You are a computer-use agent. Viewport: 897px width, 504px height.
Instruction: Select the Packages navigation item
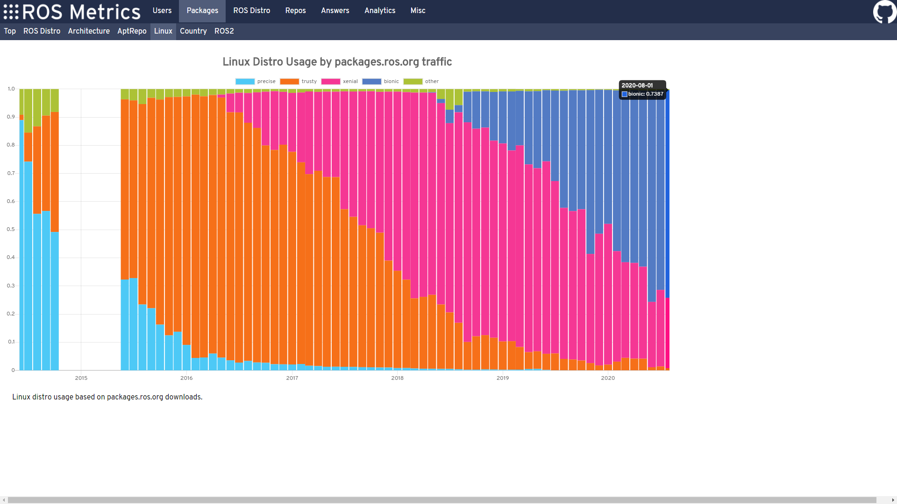pyautogui.click(x=202, y=11)
